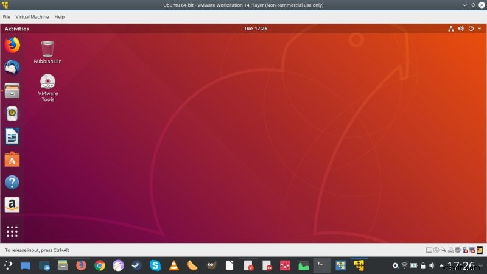
Task: Launch Thunderbird Mail from the Ubuntu dock
Action: click(x=12, y=68)
